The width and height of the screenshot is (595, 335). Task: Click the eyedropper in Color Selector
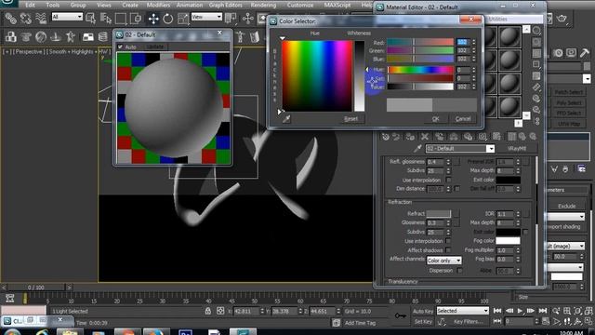click(x=286, y=119)
